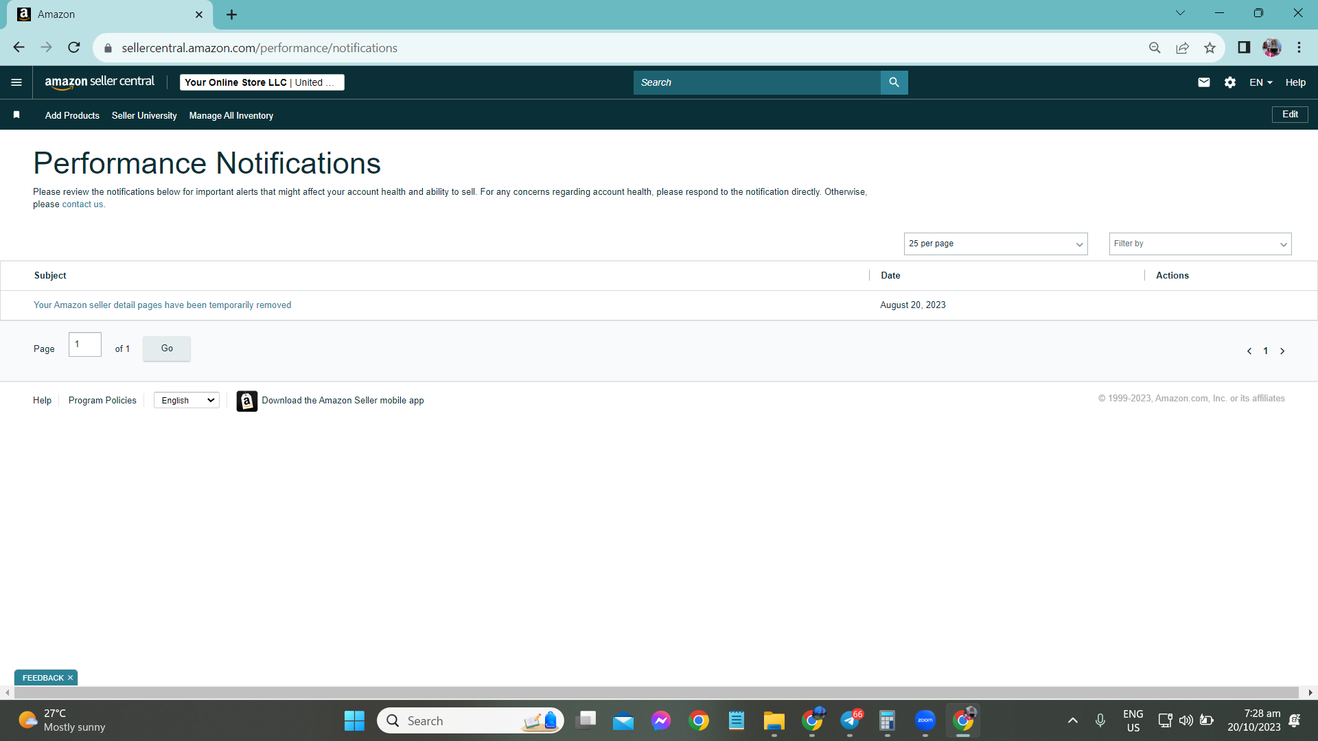Click the horizontal scrollbar at the page bottom
This screenshot has height=741, width=1318.
656,693
